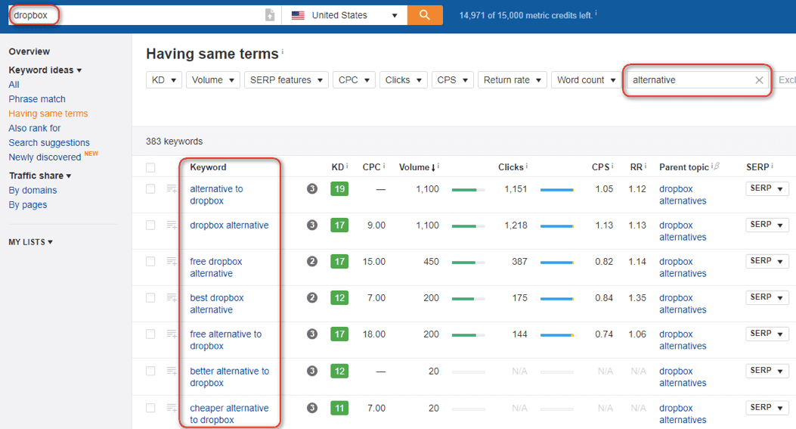Click KD badge 11 for cheaper alternative
The image size is (796, 429).
coord(339,408)
